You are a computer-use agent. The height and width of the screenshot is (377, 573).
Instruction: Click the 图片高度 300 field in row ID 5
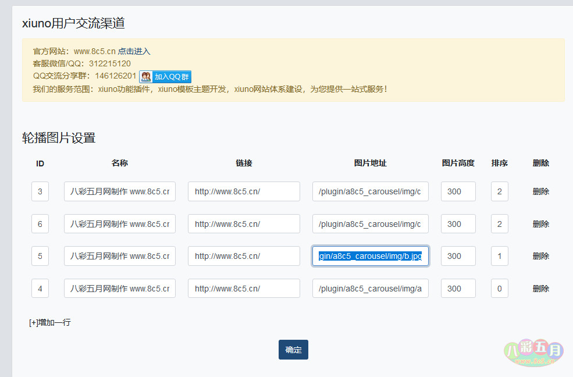coord(458,256)
